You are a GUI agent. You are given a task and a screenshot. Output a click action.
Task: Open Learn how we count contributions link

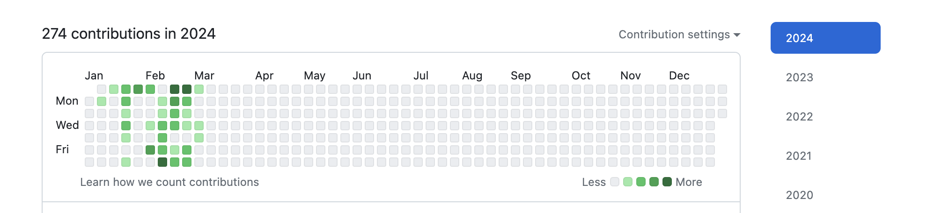pos(169,182)
